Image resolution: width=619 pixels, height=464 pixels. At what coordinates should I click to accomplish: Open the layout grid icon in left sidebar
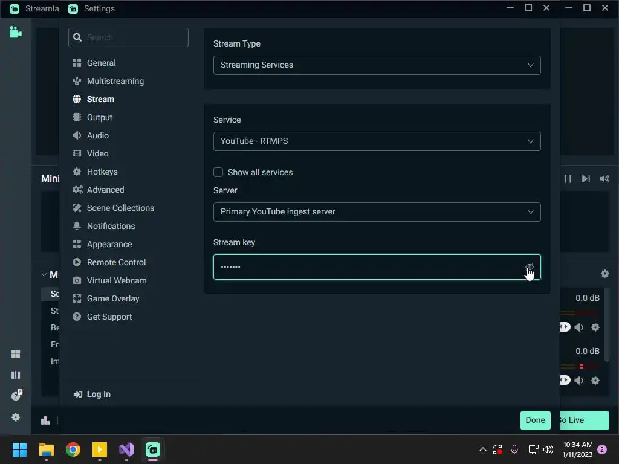pos(16,354)
